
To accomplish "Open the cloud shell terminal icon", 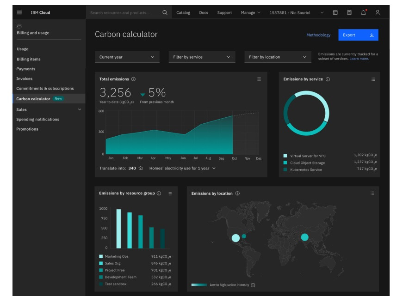I will 335,12.
